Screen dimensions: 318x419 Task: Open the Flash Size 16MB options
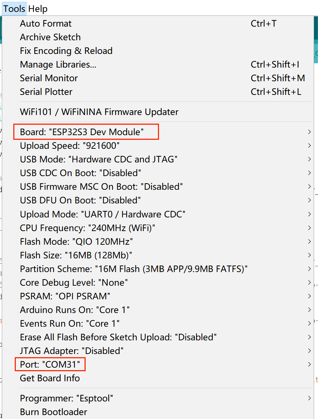(166, 255)
